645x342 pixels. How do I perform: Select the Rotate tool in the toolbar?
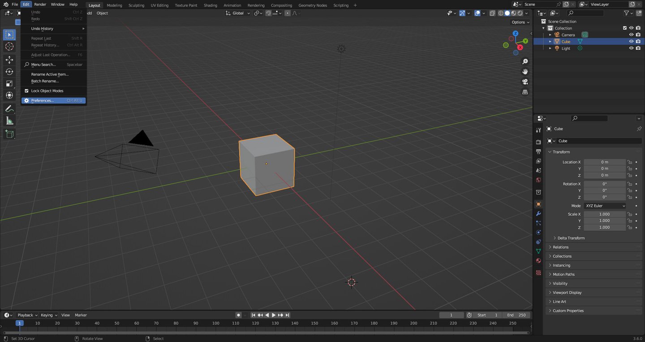point(9,72)
